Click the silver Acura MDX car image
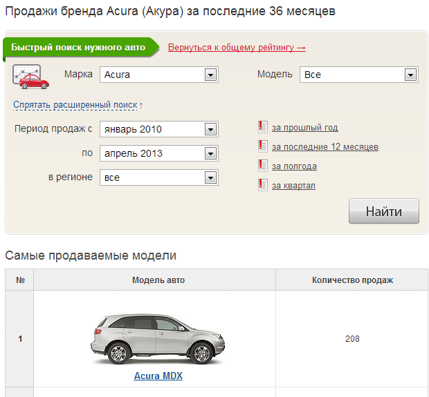The height and width of the screenshot is (397, 429). click(x=158, y=338)
